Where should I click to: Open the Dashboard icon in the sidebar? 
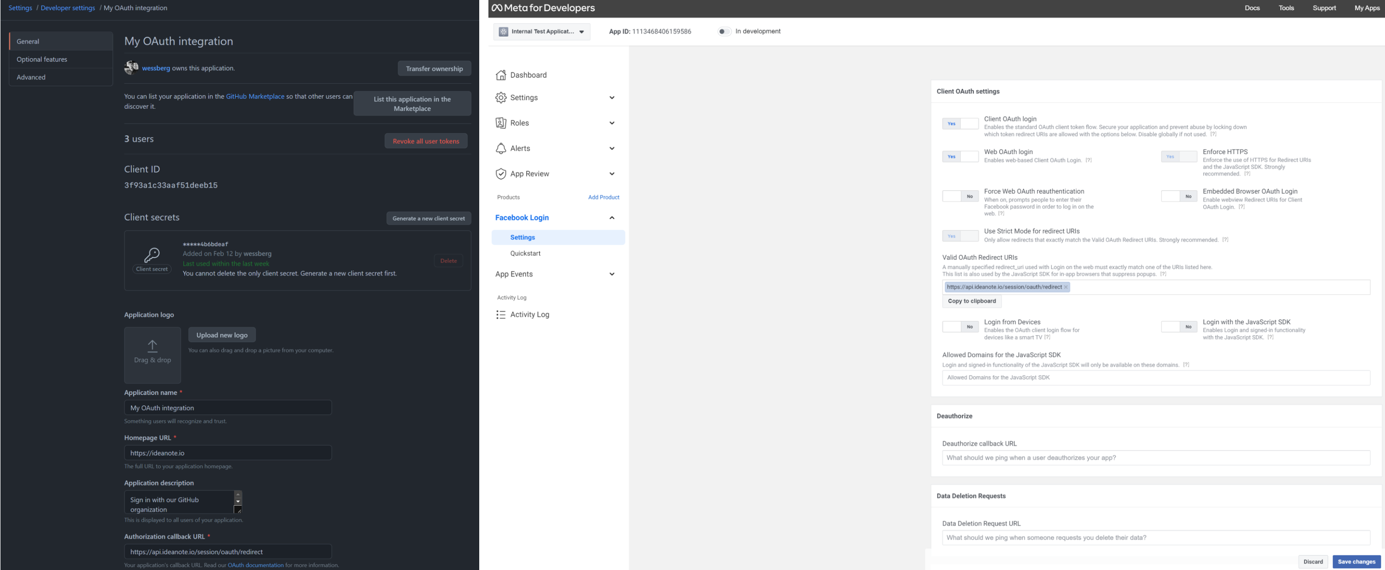(501, 75)
